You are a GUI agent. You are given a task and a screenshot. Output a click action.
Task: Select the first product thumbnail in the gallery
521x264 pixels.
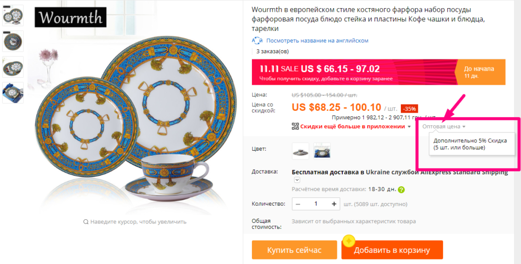13,15
